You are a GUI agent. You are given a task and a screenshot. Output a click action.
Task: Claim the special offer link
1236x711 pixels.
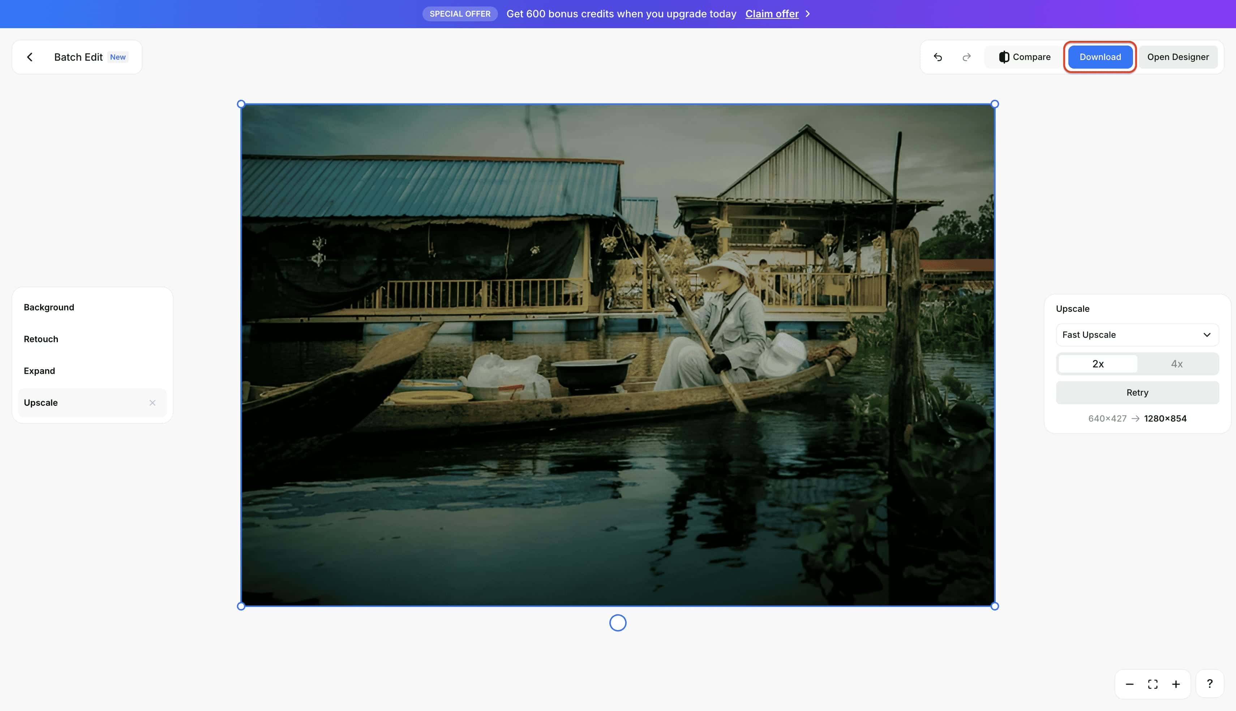[772, 14]
